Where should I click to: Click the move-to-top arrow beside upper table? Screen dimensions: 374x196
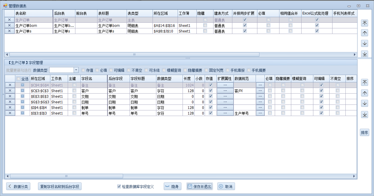[365, 23]
